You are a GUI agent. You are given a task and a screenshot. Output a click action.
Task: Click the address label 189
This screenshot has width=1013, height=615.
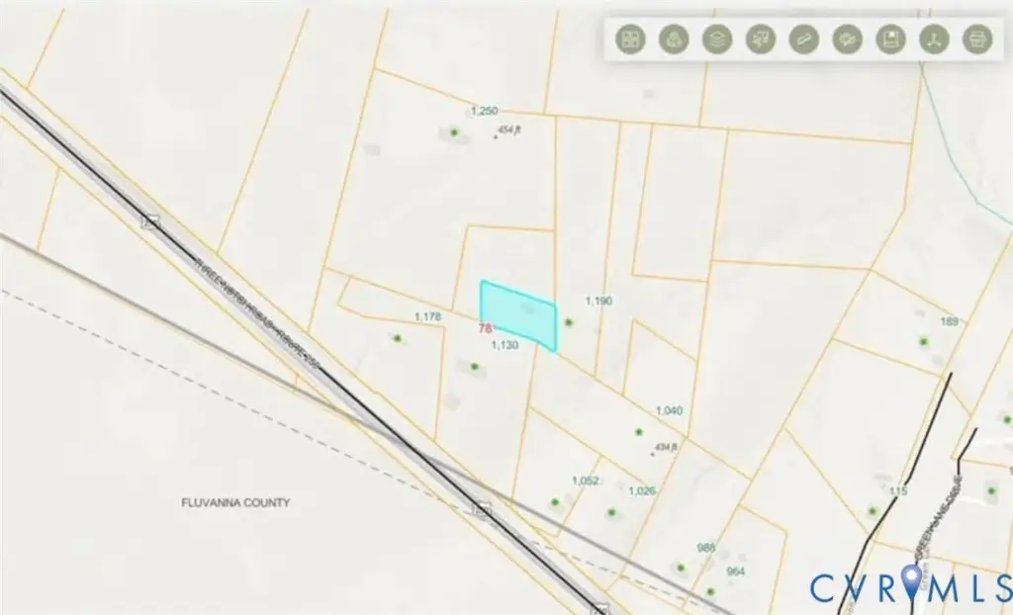click(x=949, y=321)
